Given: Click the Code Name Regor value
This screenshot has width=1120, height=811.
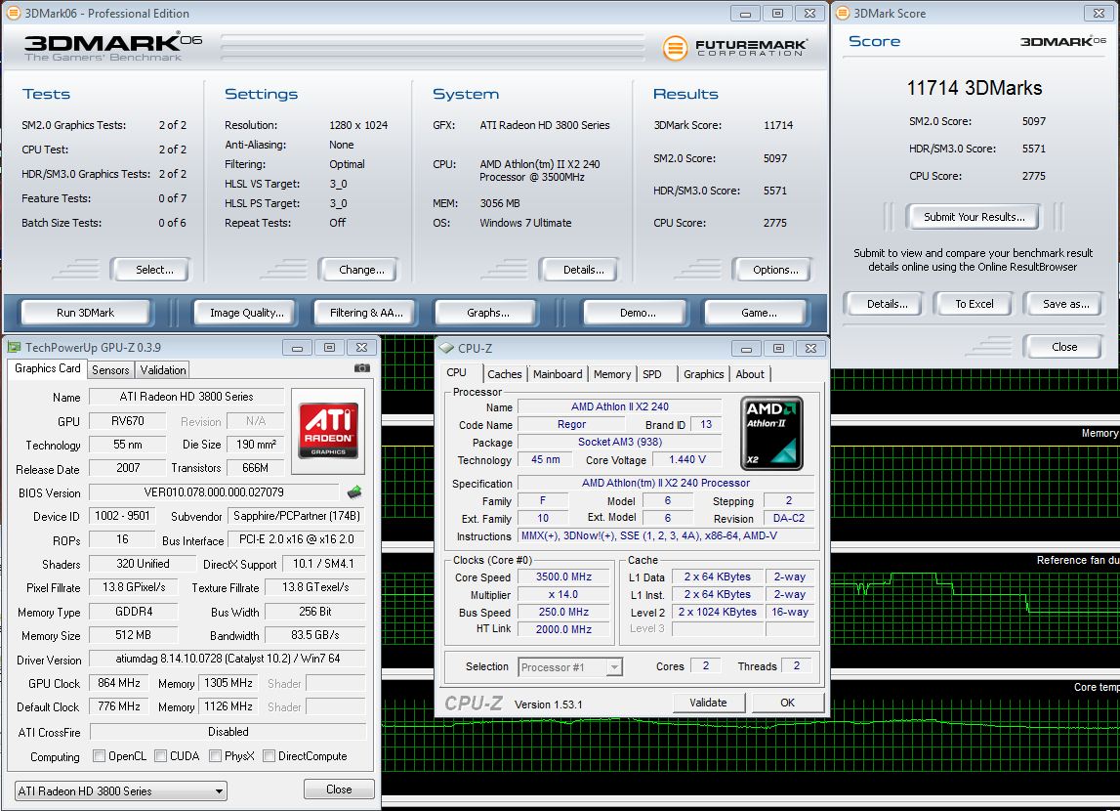Looking at the screenshot, I should tap(571, 424).
